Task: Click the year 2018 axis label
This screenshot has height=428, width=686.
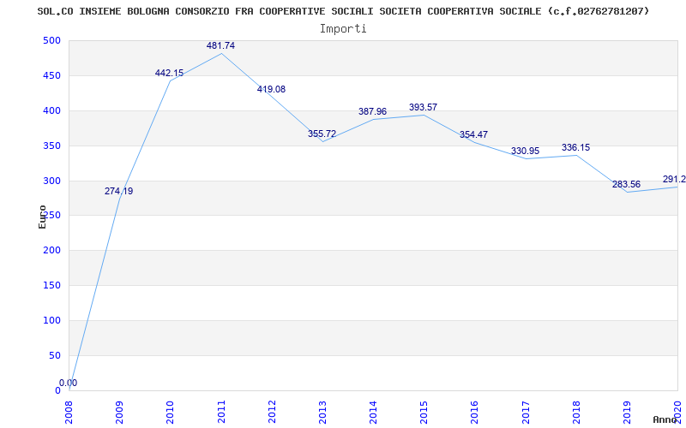Action: [x=576, y=412]
